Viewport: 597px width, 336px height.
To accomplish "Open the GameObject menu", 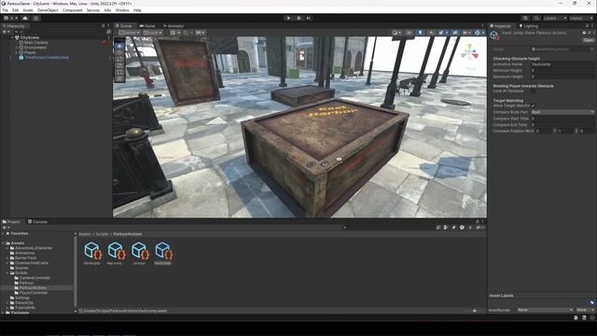I will pyautogui.click(x=48, y=10).
